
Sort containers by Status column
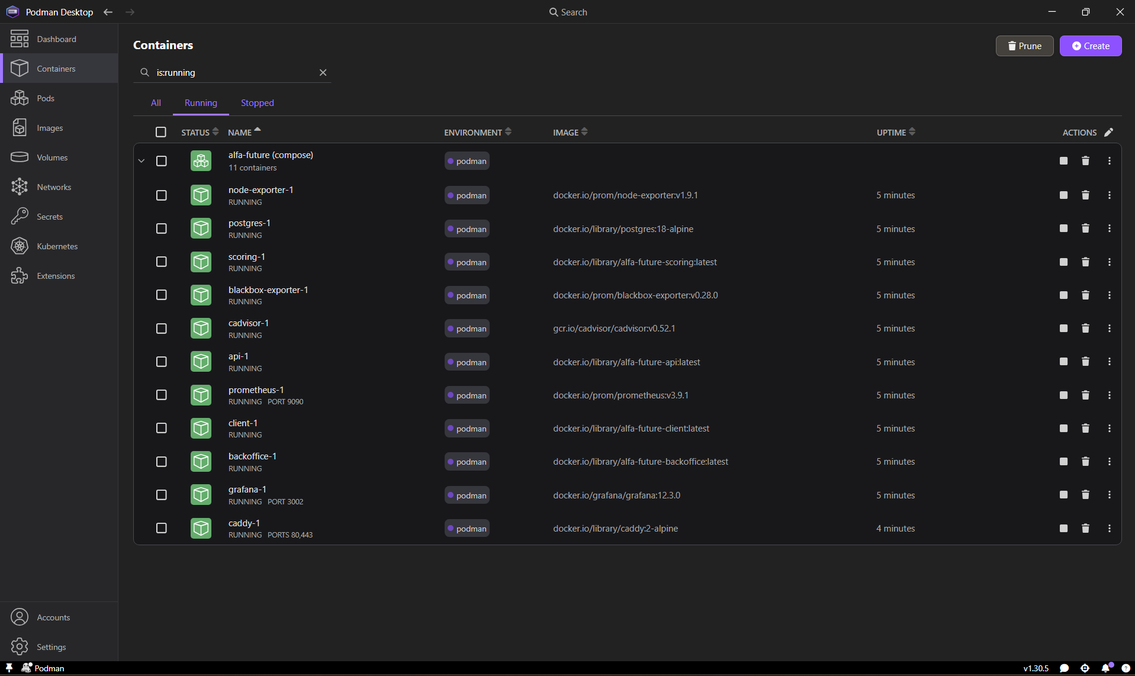coord(200,133)
